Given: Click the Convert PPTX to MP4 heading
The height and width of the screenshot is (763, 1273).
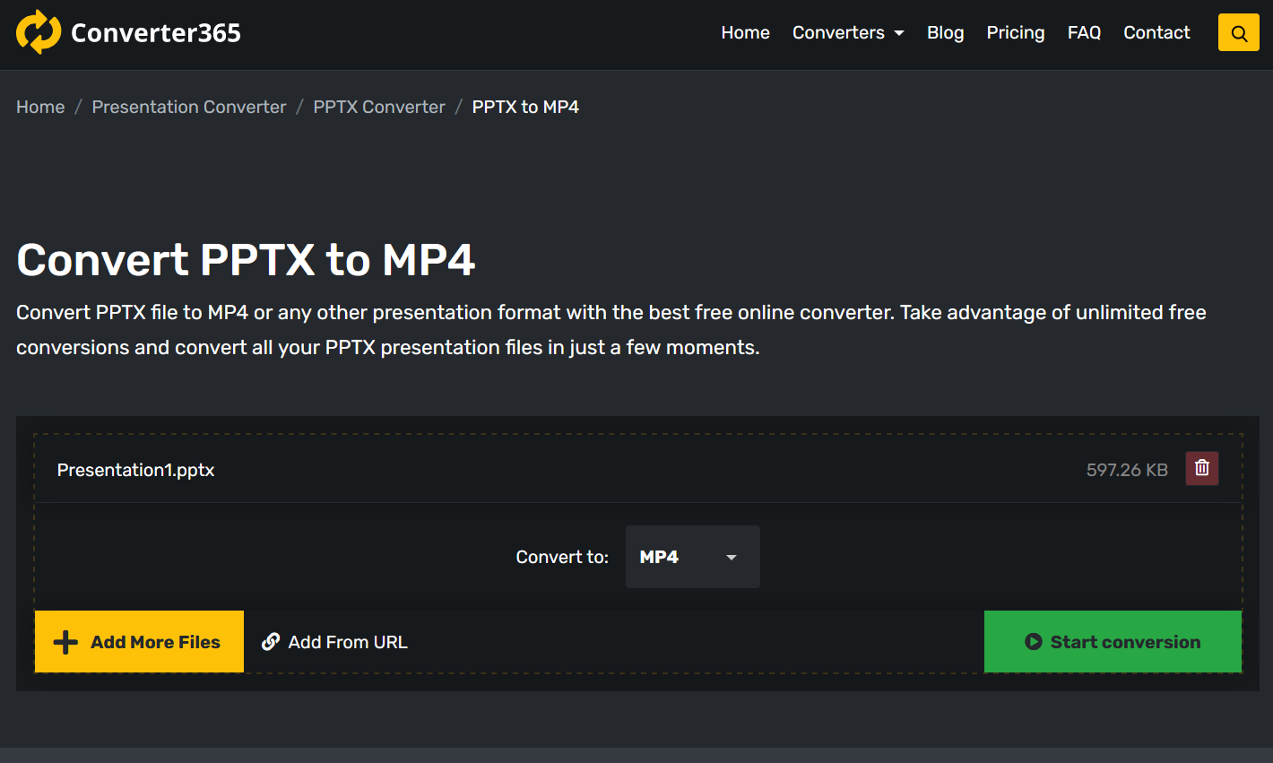Looking at the screenshot, I should tap(246, 260).
